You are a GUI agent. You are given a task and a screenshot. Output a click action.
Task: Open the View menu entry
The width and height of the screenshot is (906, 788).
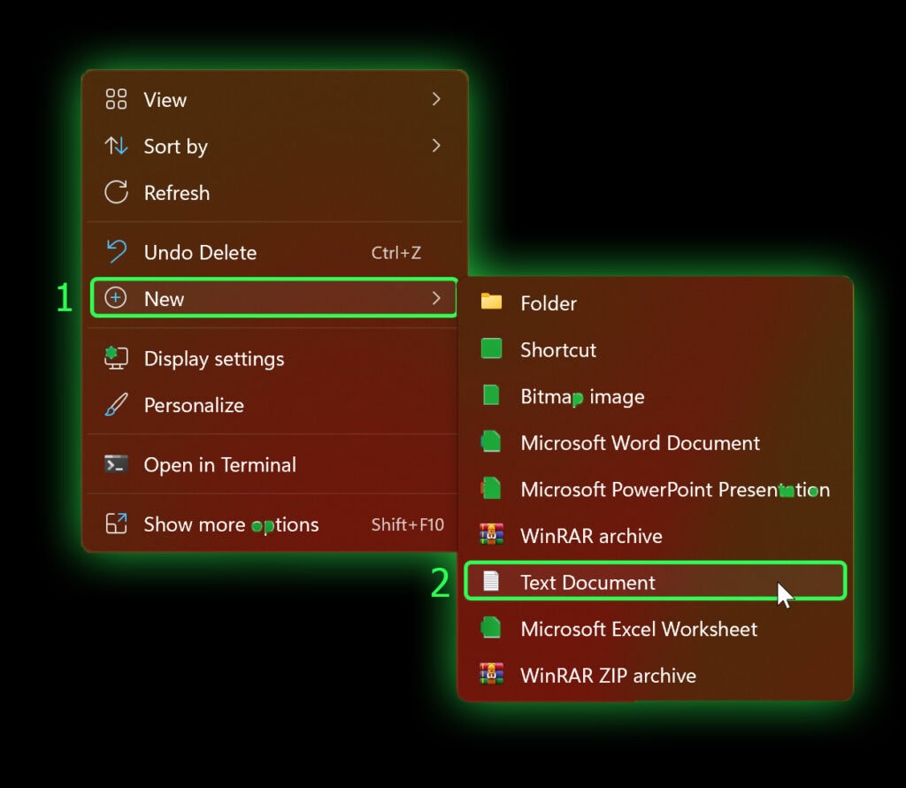(274, 99)
